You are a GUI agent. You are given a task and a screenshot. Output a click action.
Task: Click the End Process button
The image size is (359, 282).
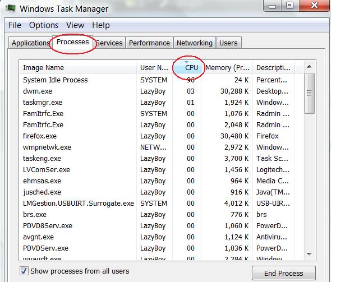coord(284,273)
